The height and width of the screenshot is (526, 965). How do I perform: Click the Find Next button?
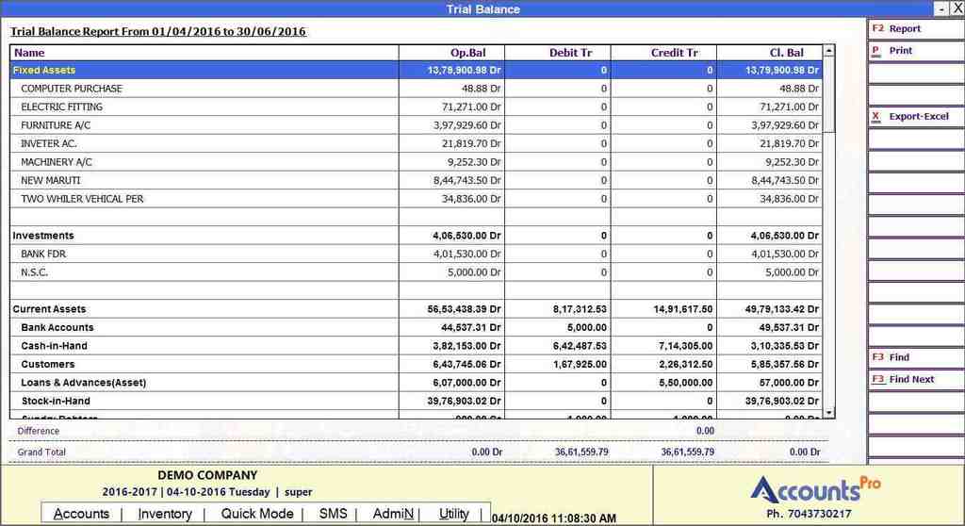coord(914,380)
